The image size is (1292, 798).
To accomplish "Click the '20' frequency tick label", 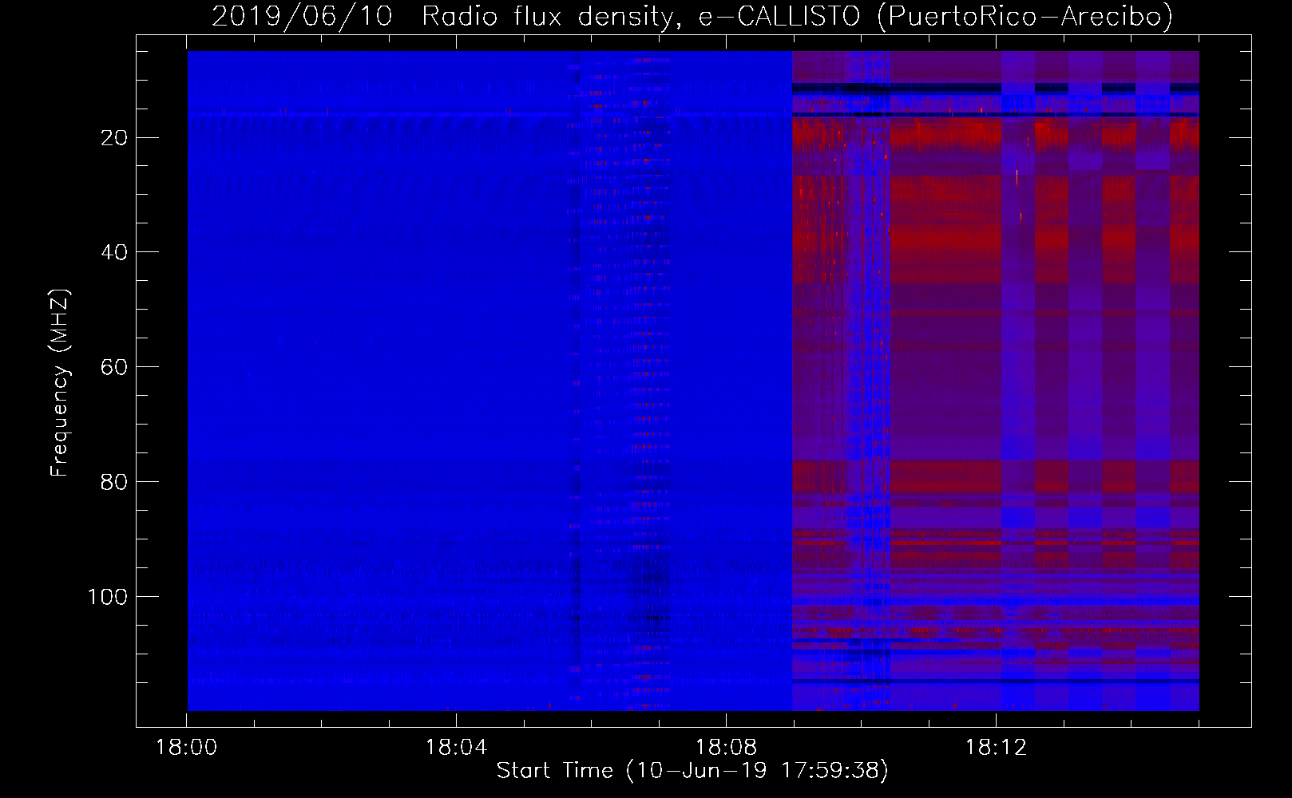I will [114, 138].
